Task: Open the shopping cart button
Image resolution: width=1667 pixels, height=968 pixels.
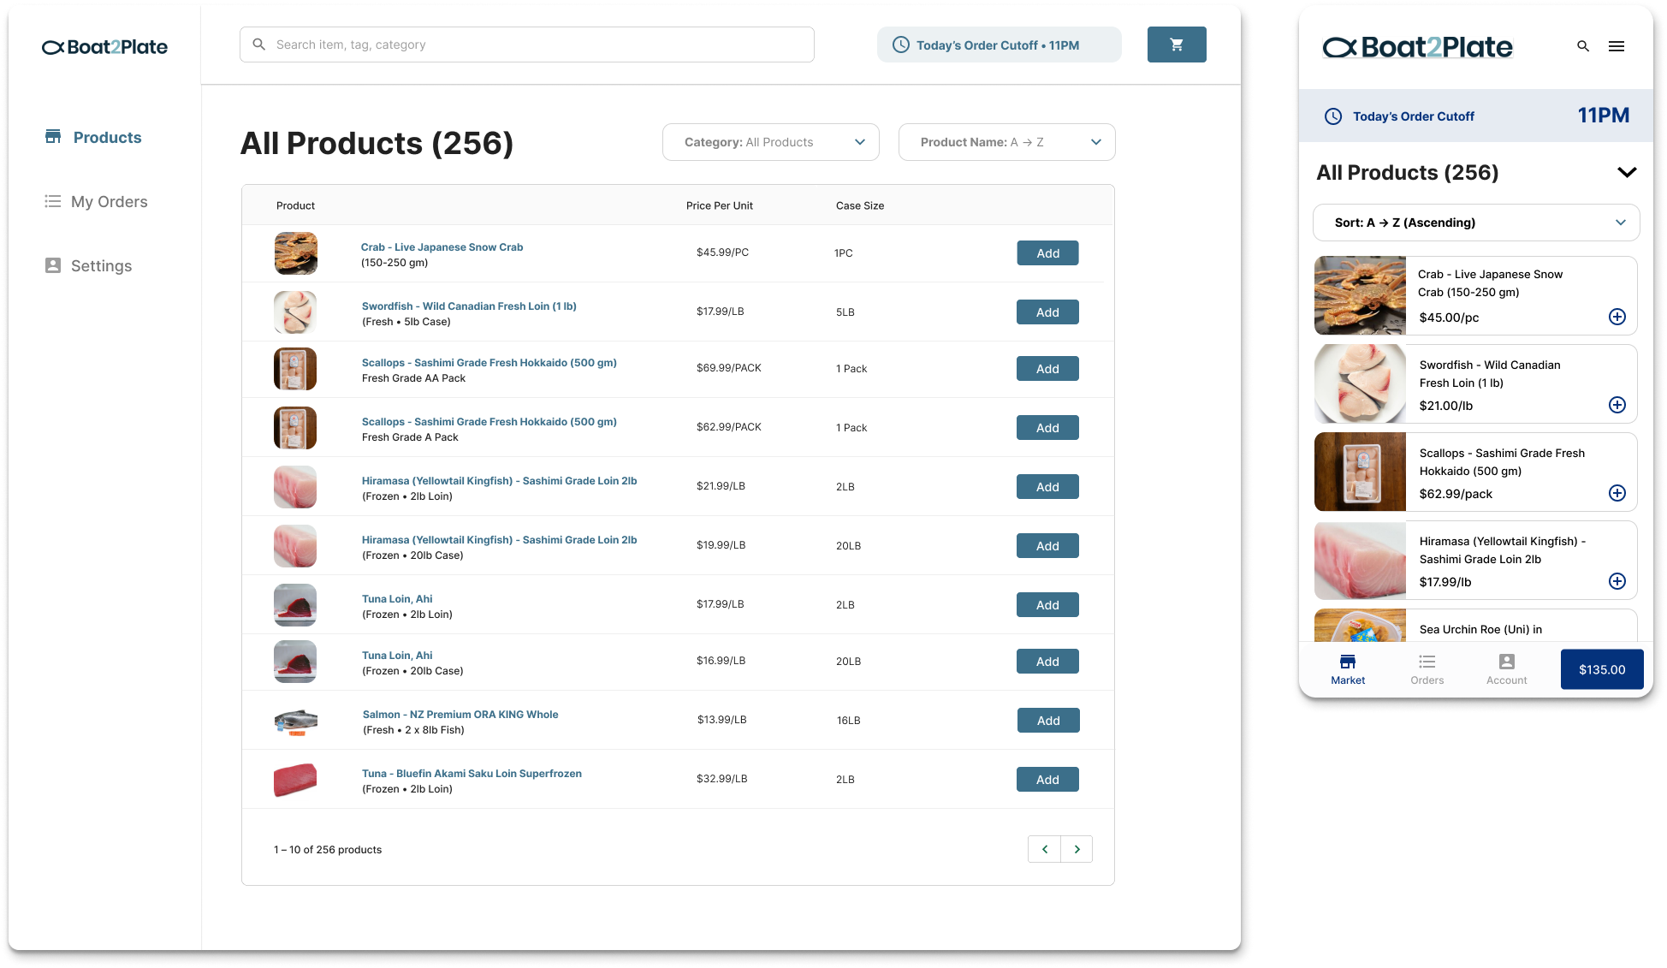Action: pos(1176,45)
